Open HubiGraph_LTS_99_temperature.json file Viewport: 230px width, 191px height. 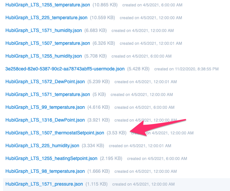45,107
